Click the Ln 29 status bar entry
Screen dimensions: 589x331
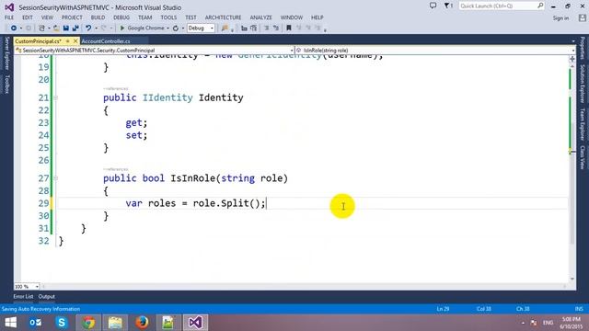[443, 309]
